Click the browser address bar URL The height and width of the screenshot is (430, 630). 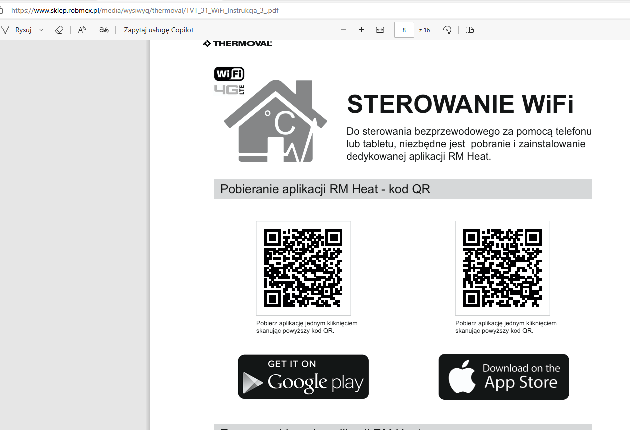145,10
